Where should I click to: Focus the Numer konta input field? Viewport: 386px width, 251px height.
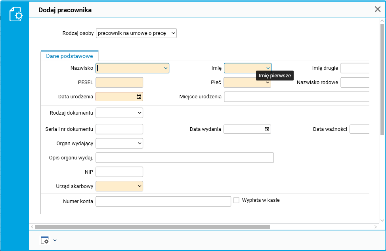[163, 201]
